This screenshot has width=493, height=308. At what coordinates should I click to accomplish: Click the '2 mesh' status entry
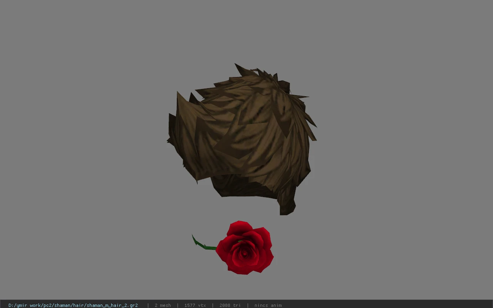point(163,305)
